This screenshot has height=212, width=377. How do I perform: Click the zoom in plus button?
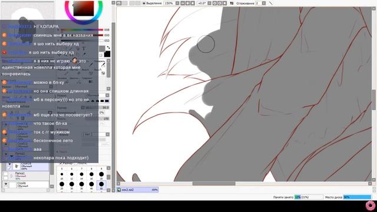tap(188, 3)
